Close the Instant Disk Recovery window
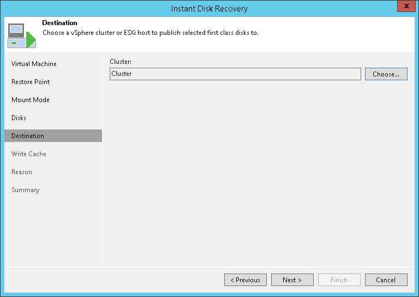This screenshot has width=419, height=297. [404, 8]
